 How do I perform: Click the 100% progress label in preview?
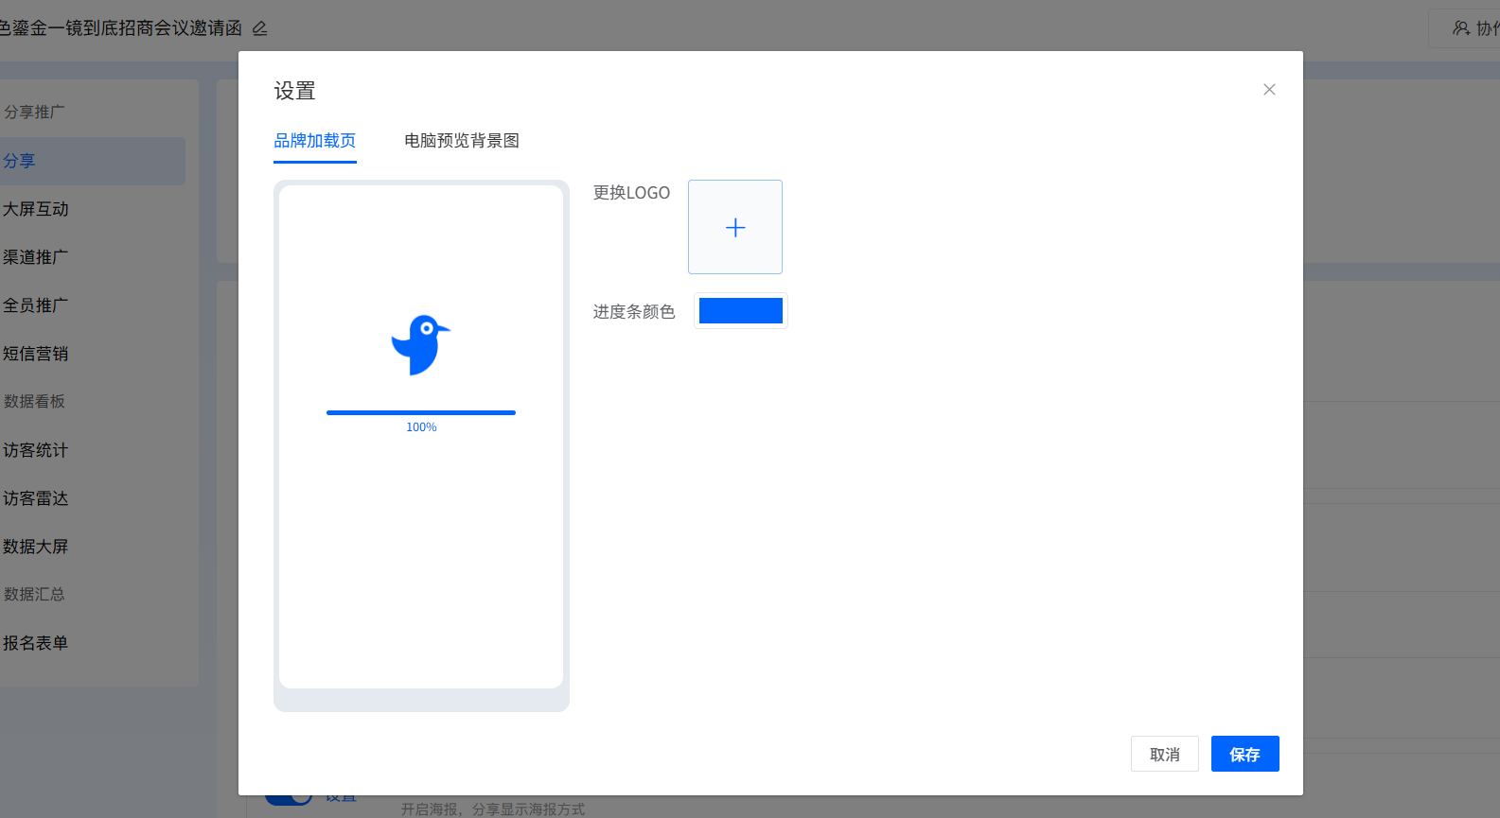click(421, 427)
